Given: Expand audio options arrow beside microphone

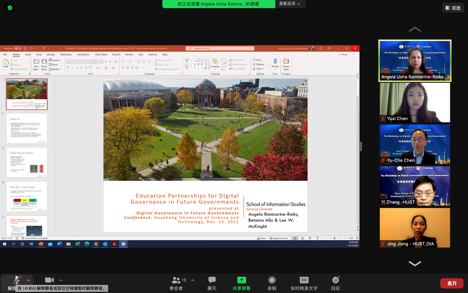Looking at the screenshot, I should coord(29,280).
